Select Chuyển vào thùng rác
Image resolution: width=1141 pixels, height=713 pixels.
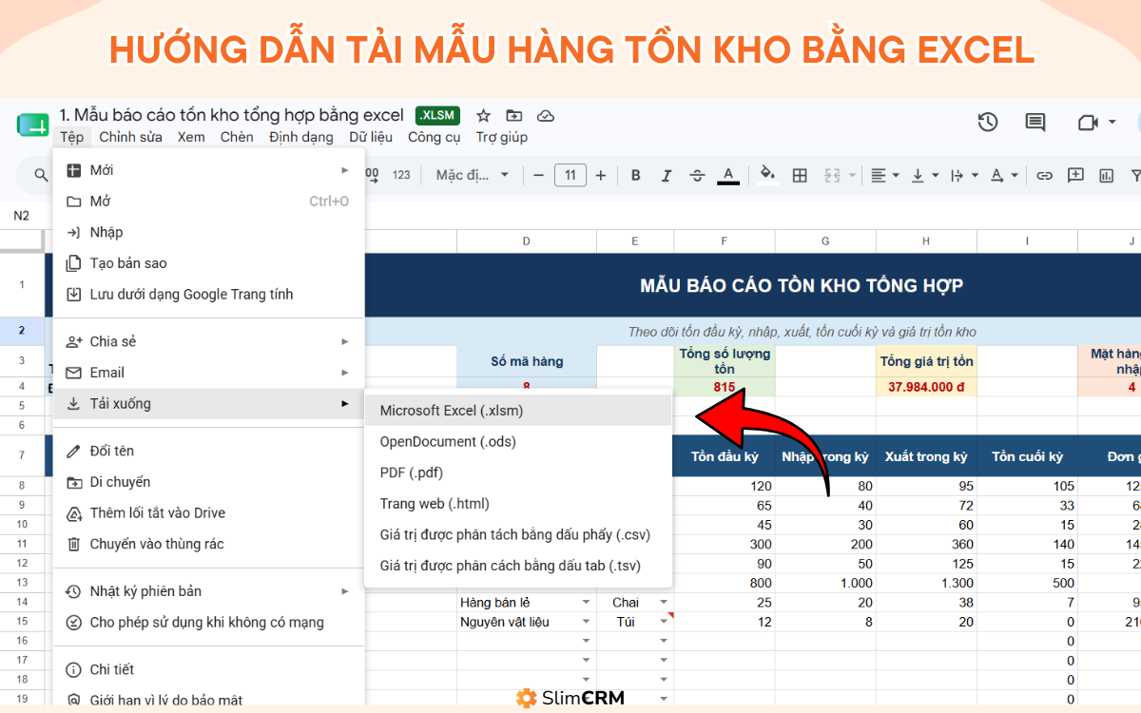(x=209, y=545)
